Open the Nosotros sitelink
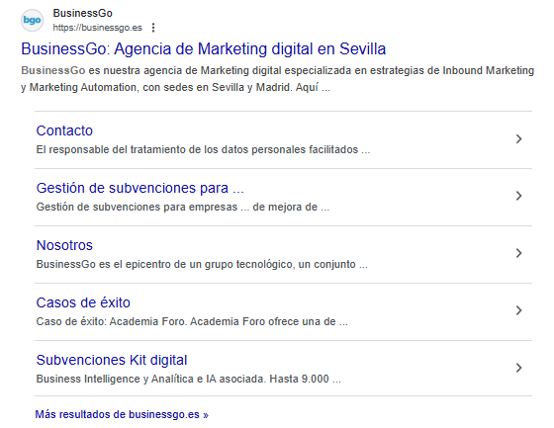This screenshot has height=428, width=554. click(x=64, y=245)
